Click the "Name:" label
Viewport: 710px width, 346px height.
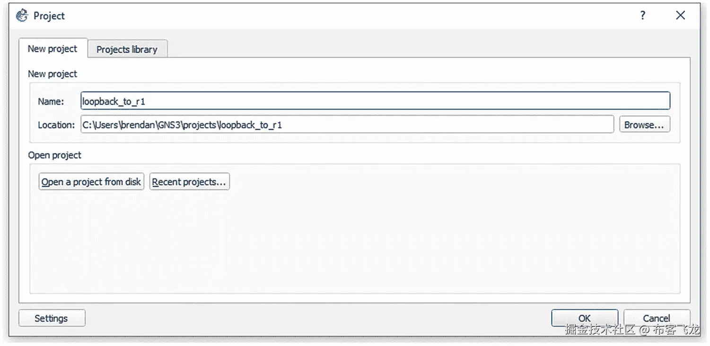[x=51, y=101]
